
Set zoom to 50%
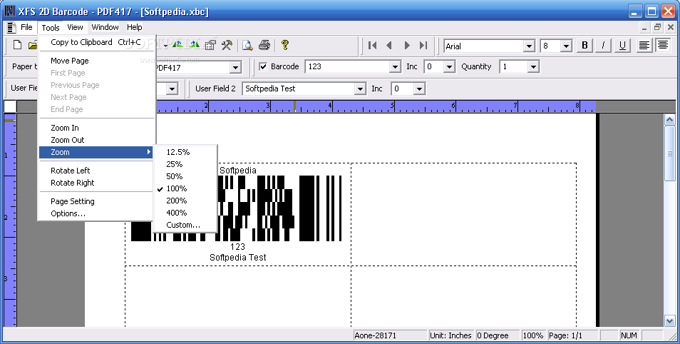(185, 176)
